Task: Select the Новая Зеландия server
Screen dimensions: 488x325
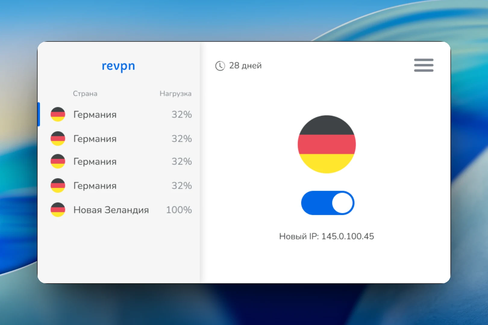Action: [x=119, y=210]
